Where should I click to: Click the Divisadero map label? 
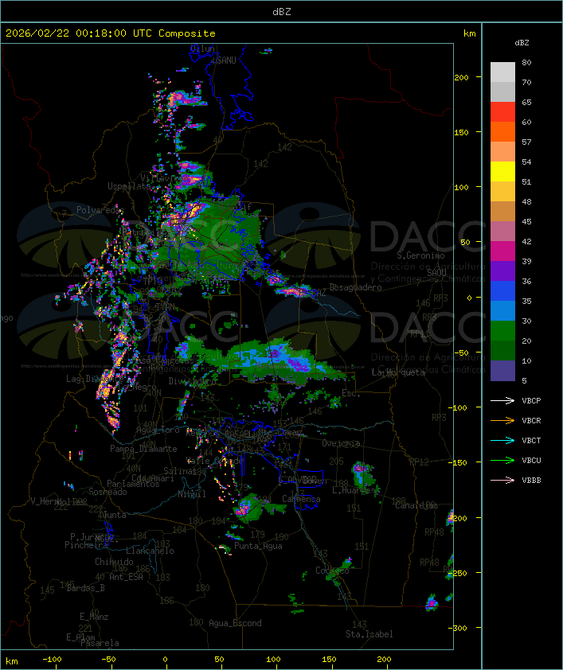pos(192,380)
